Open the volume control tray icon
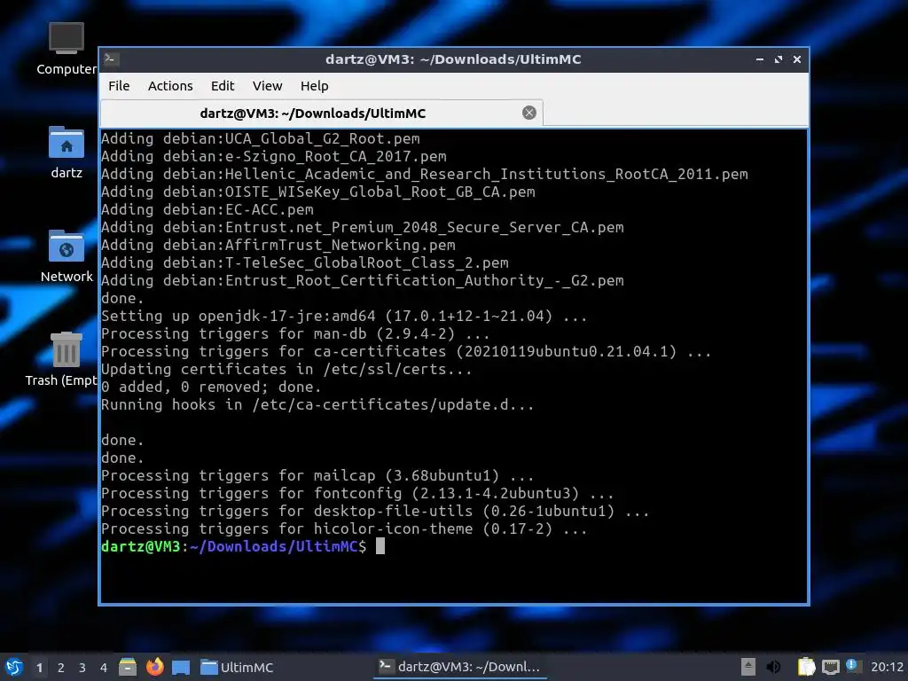The image size is (908, 681). (x=773, y=667)
